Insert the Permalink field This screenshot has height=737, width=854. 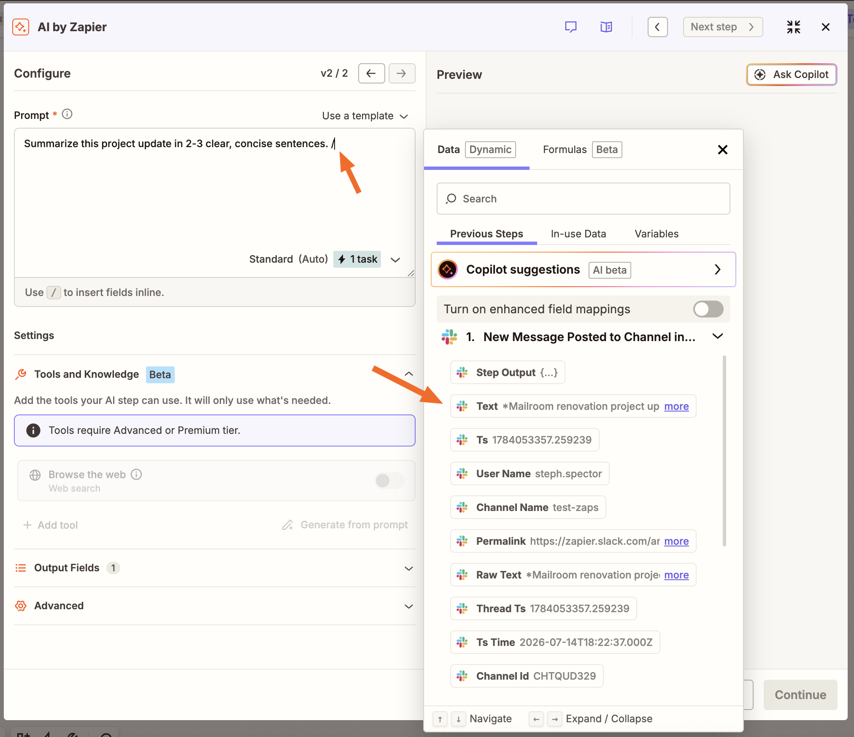point(573,541)
